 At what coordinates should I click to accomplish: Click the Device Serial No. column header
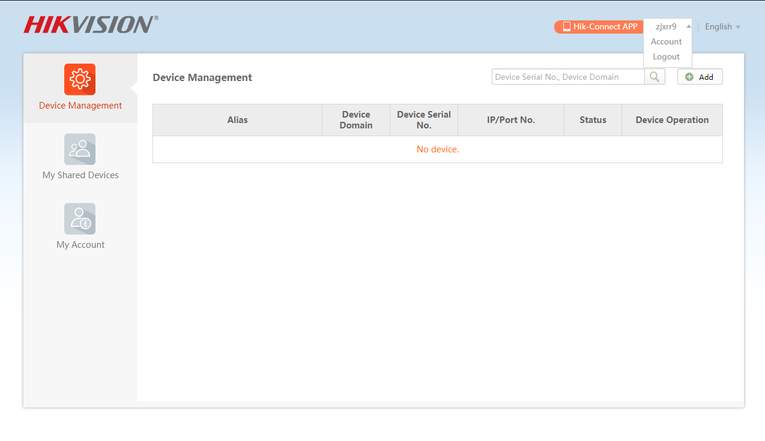click(424, 120)
